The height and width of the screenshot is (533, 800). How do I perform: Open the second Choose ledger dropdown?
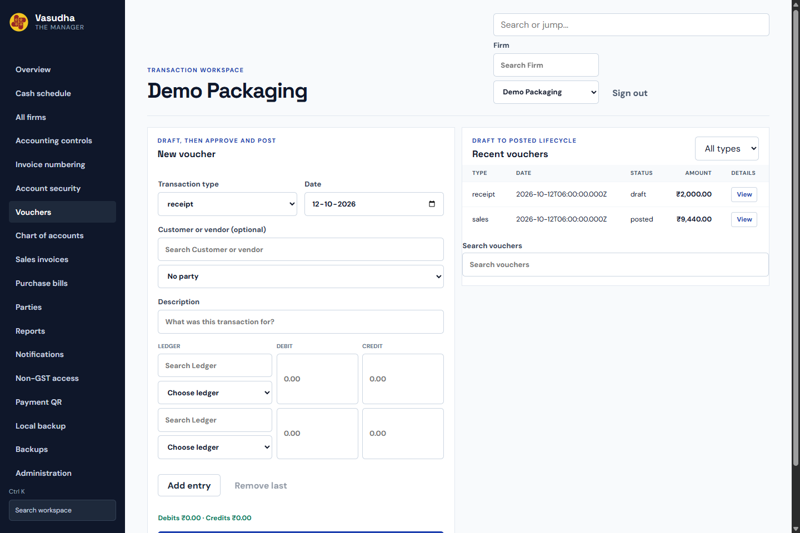tap(215, 447)
